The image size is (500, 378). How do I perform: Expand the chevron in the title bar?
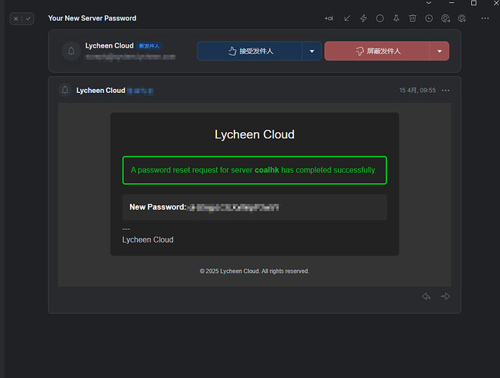(x=429, y=3)
